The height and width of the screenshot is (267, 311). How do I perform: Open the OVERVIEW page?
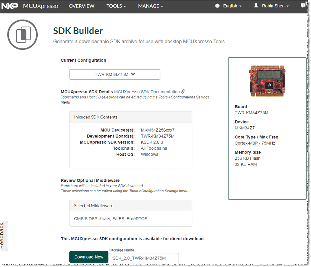click(82, 6)
